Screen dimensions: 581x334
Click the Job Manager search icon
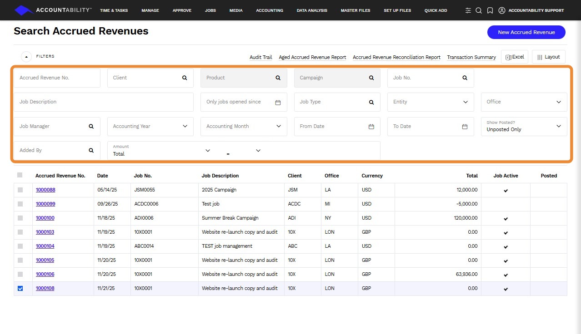[91, 126]
